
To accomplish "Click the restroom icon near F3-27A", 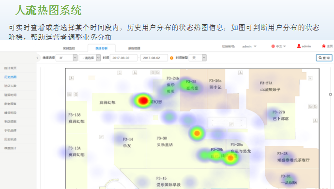I will [240, 73].
